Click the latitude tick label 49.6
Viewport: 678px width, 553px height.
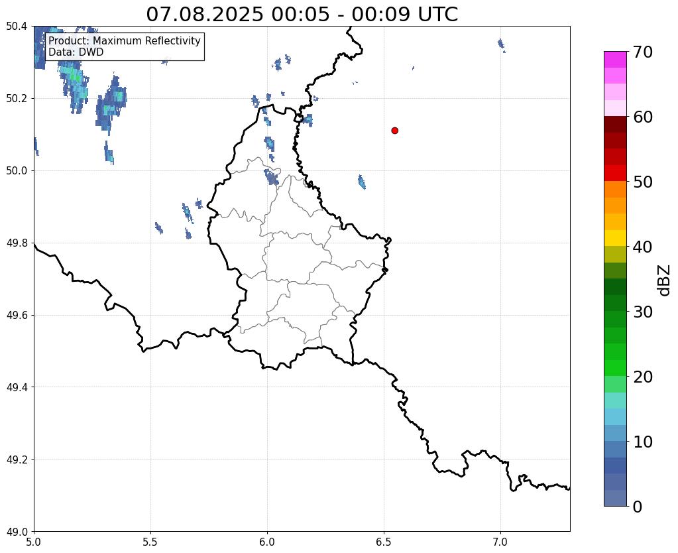pos(17,316)
